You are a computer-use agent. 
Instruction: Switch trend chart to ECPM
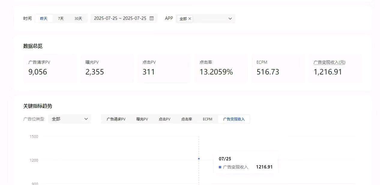pyautogui.click(x=207, y=119)
